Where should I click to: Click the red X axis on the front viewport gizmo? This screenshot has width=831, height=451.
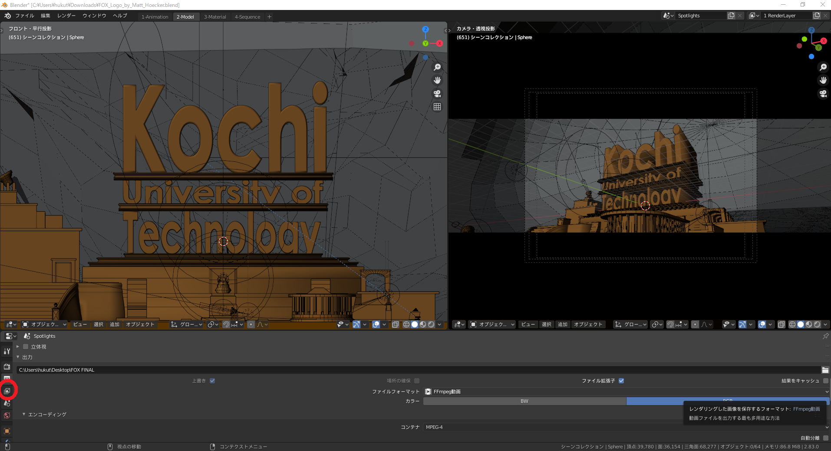click(x=440, y=43)
